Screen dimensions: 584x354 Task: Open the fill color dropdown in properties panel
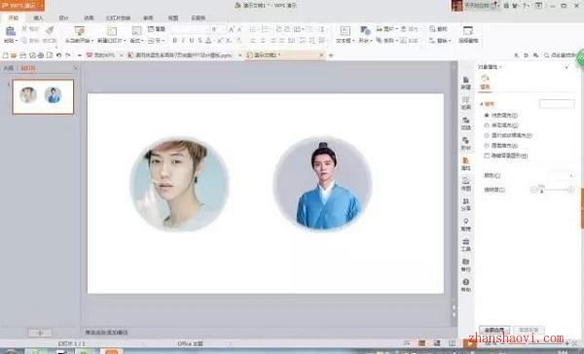pyautogui.click(x=561, y=175)
